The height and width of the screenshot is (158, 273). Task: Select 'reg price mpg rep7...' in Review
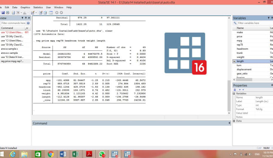pyautogui.click(x=15, y=61)
